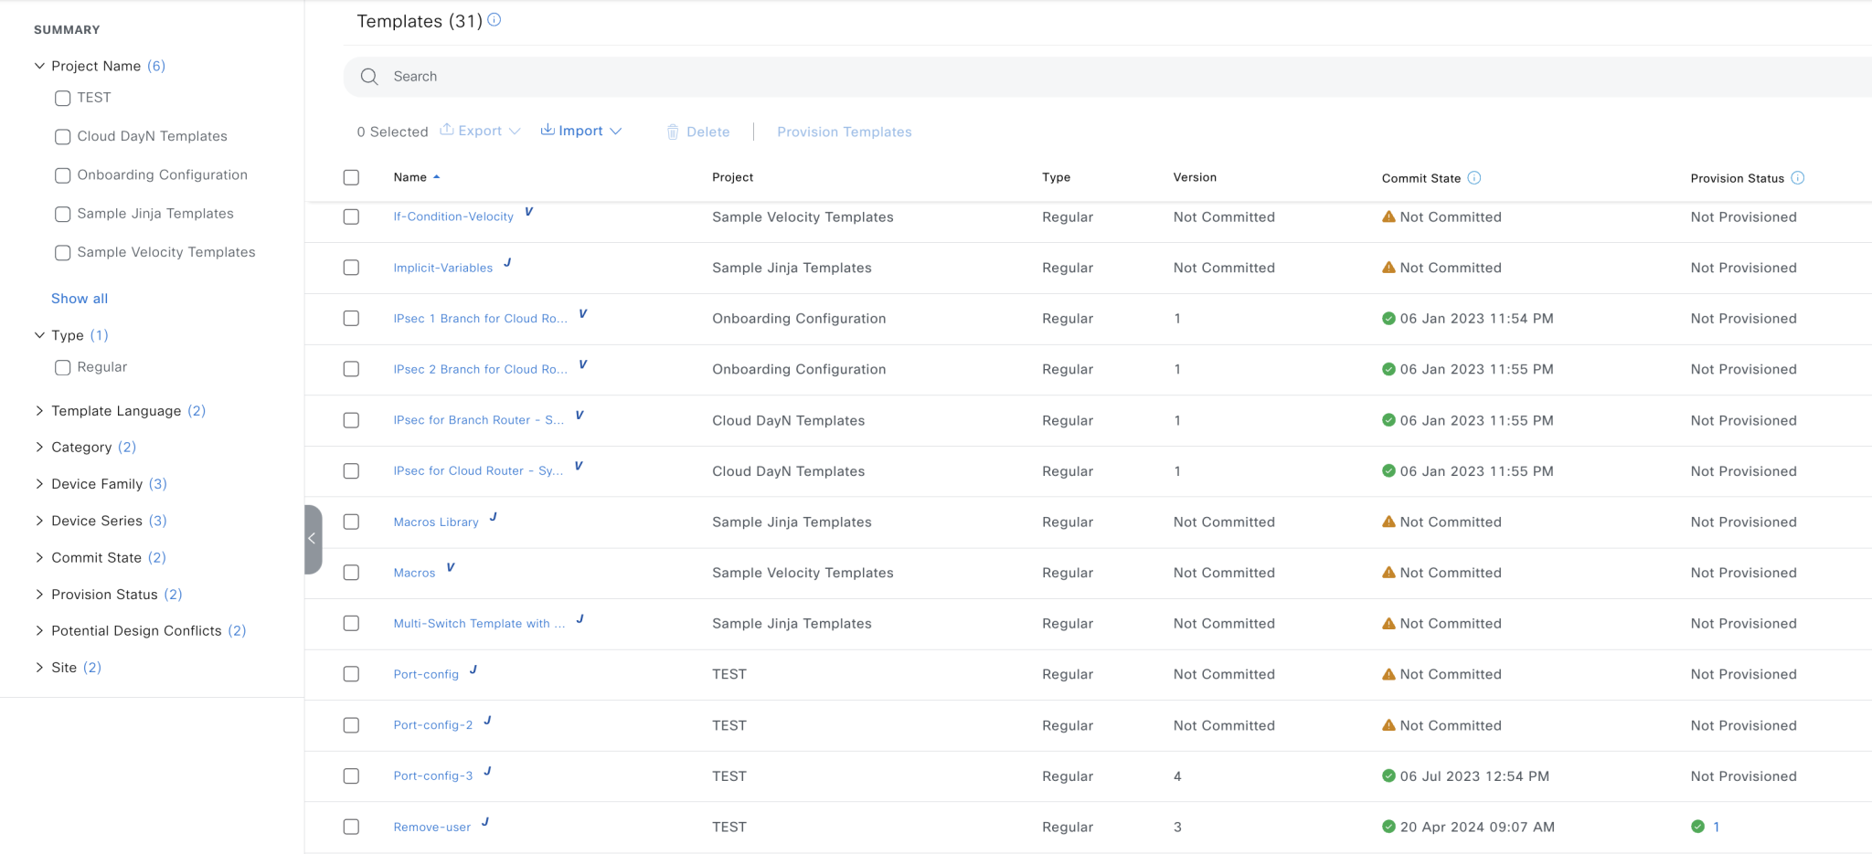Expand the Template Language filter
Image resolution: width=1872 pixels, height=854 pixels.
pyautogui.click(x=39, y=411)
